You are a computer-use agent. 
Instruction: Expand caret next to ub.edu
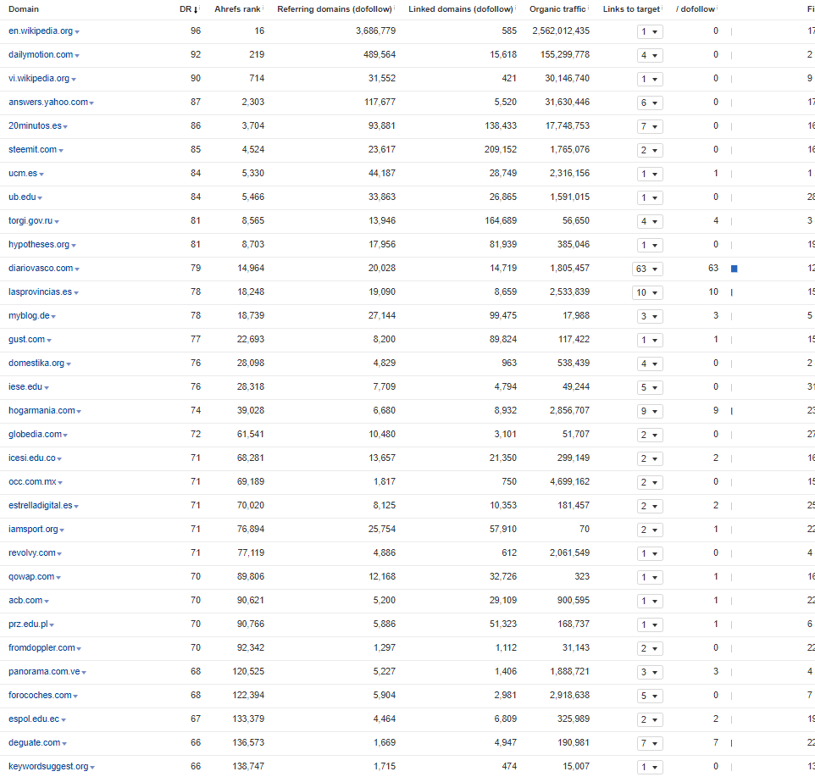pyautogui.click(x=40, y=198)
